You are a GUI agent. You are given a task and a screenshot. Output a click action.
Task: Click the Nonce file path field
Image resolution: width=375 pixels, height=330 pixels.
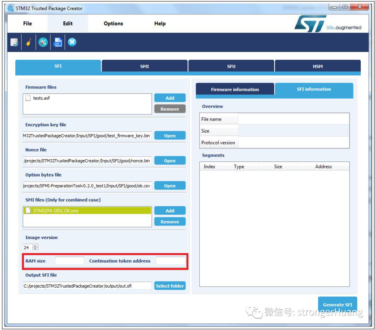[87, 161]
